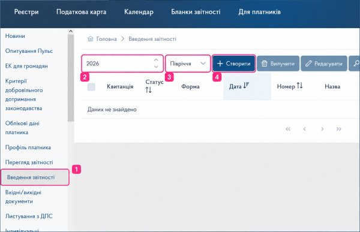Toggle the select-all checkbox in table header
Screen dimensions: 360x232
(x=91, y=87)
